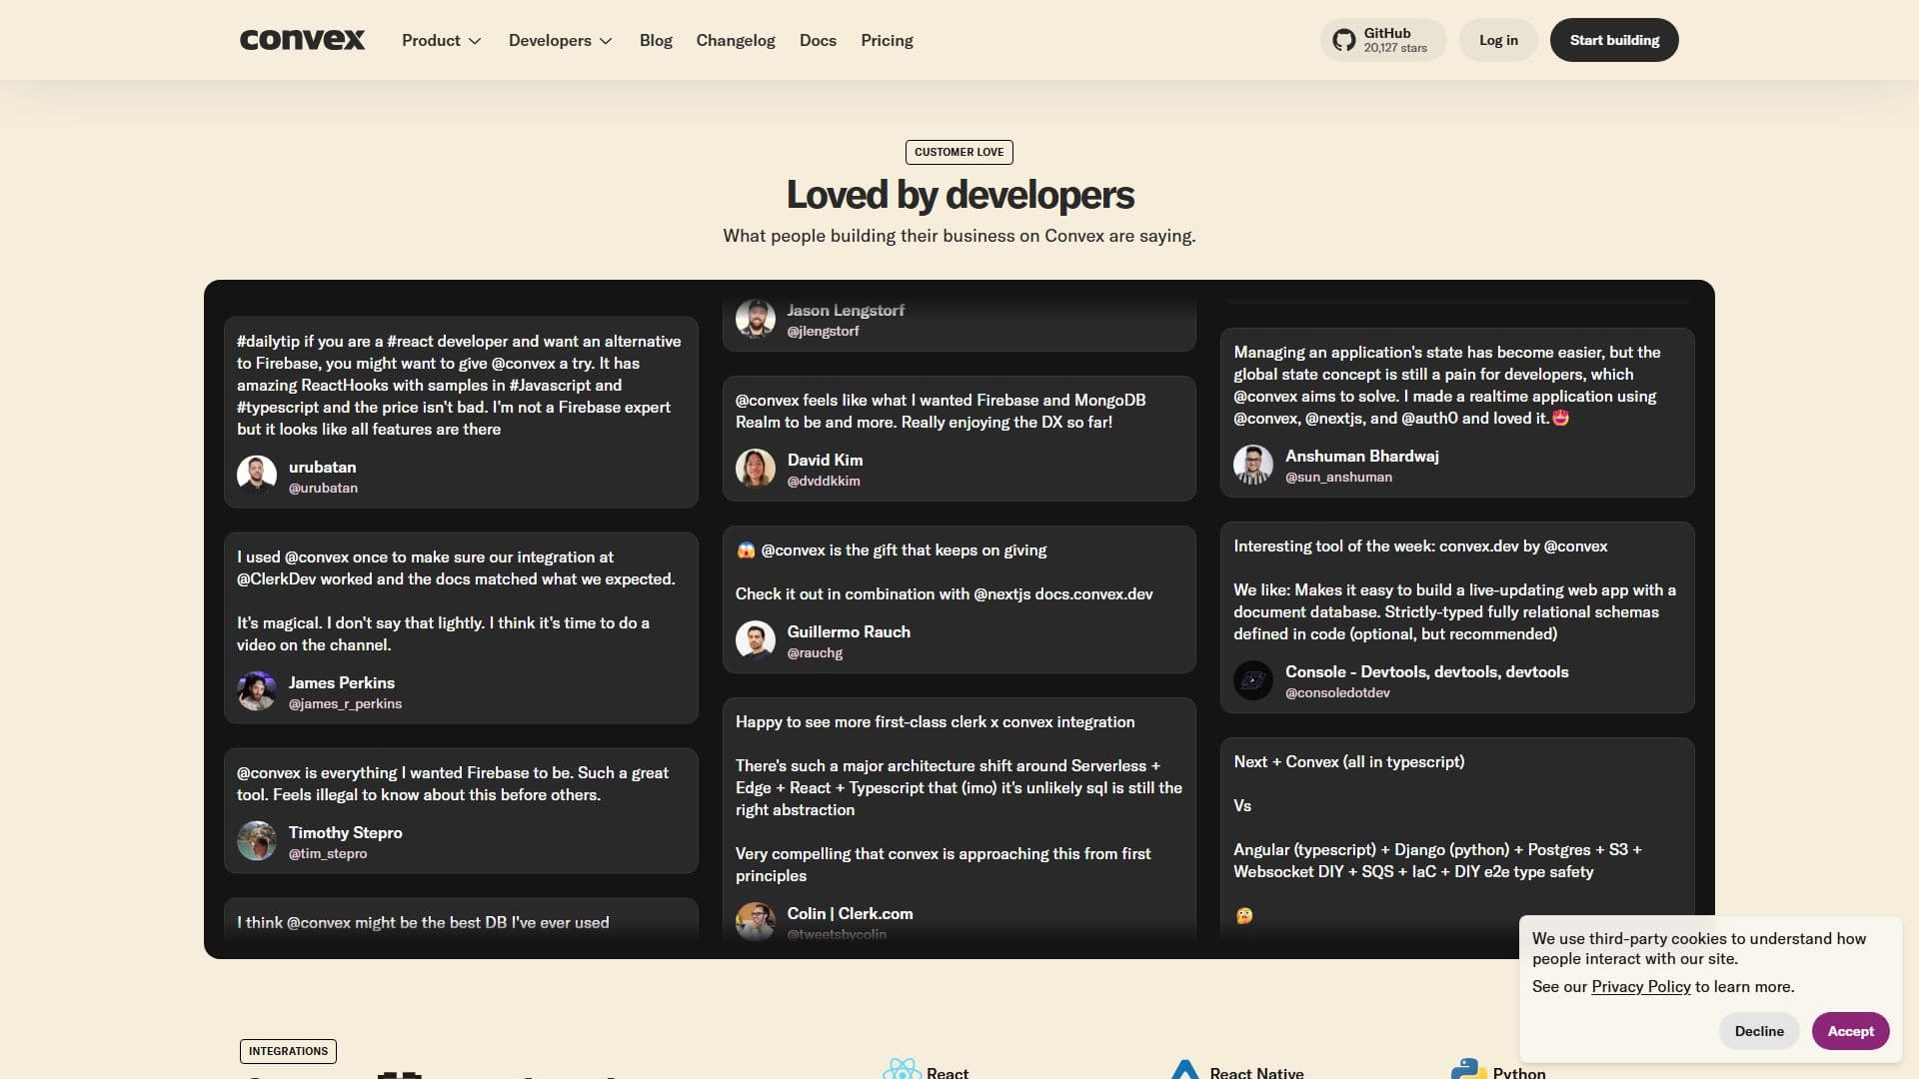Viewport: 1919px width, 1079px height.
Task: Expand the Developers dropdown menu
Action: click(x=560, y=40)
